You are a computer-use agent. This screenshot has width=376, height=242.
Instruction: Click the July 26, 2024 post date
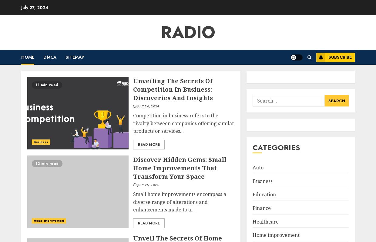148,106
